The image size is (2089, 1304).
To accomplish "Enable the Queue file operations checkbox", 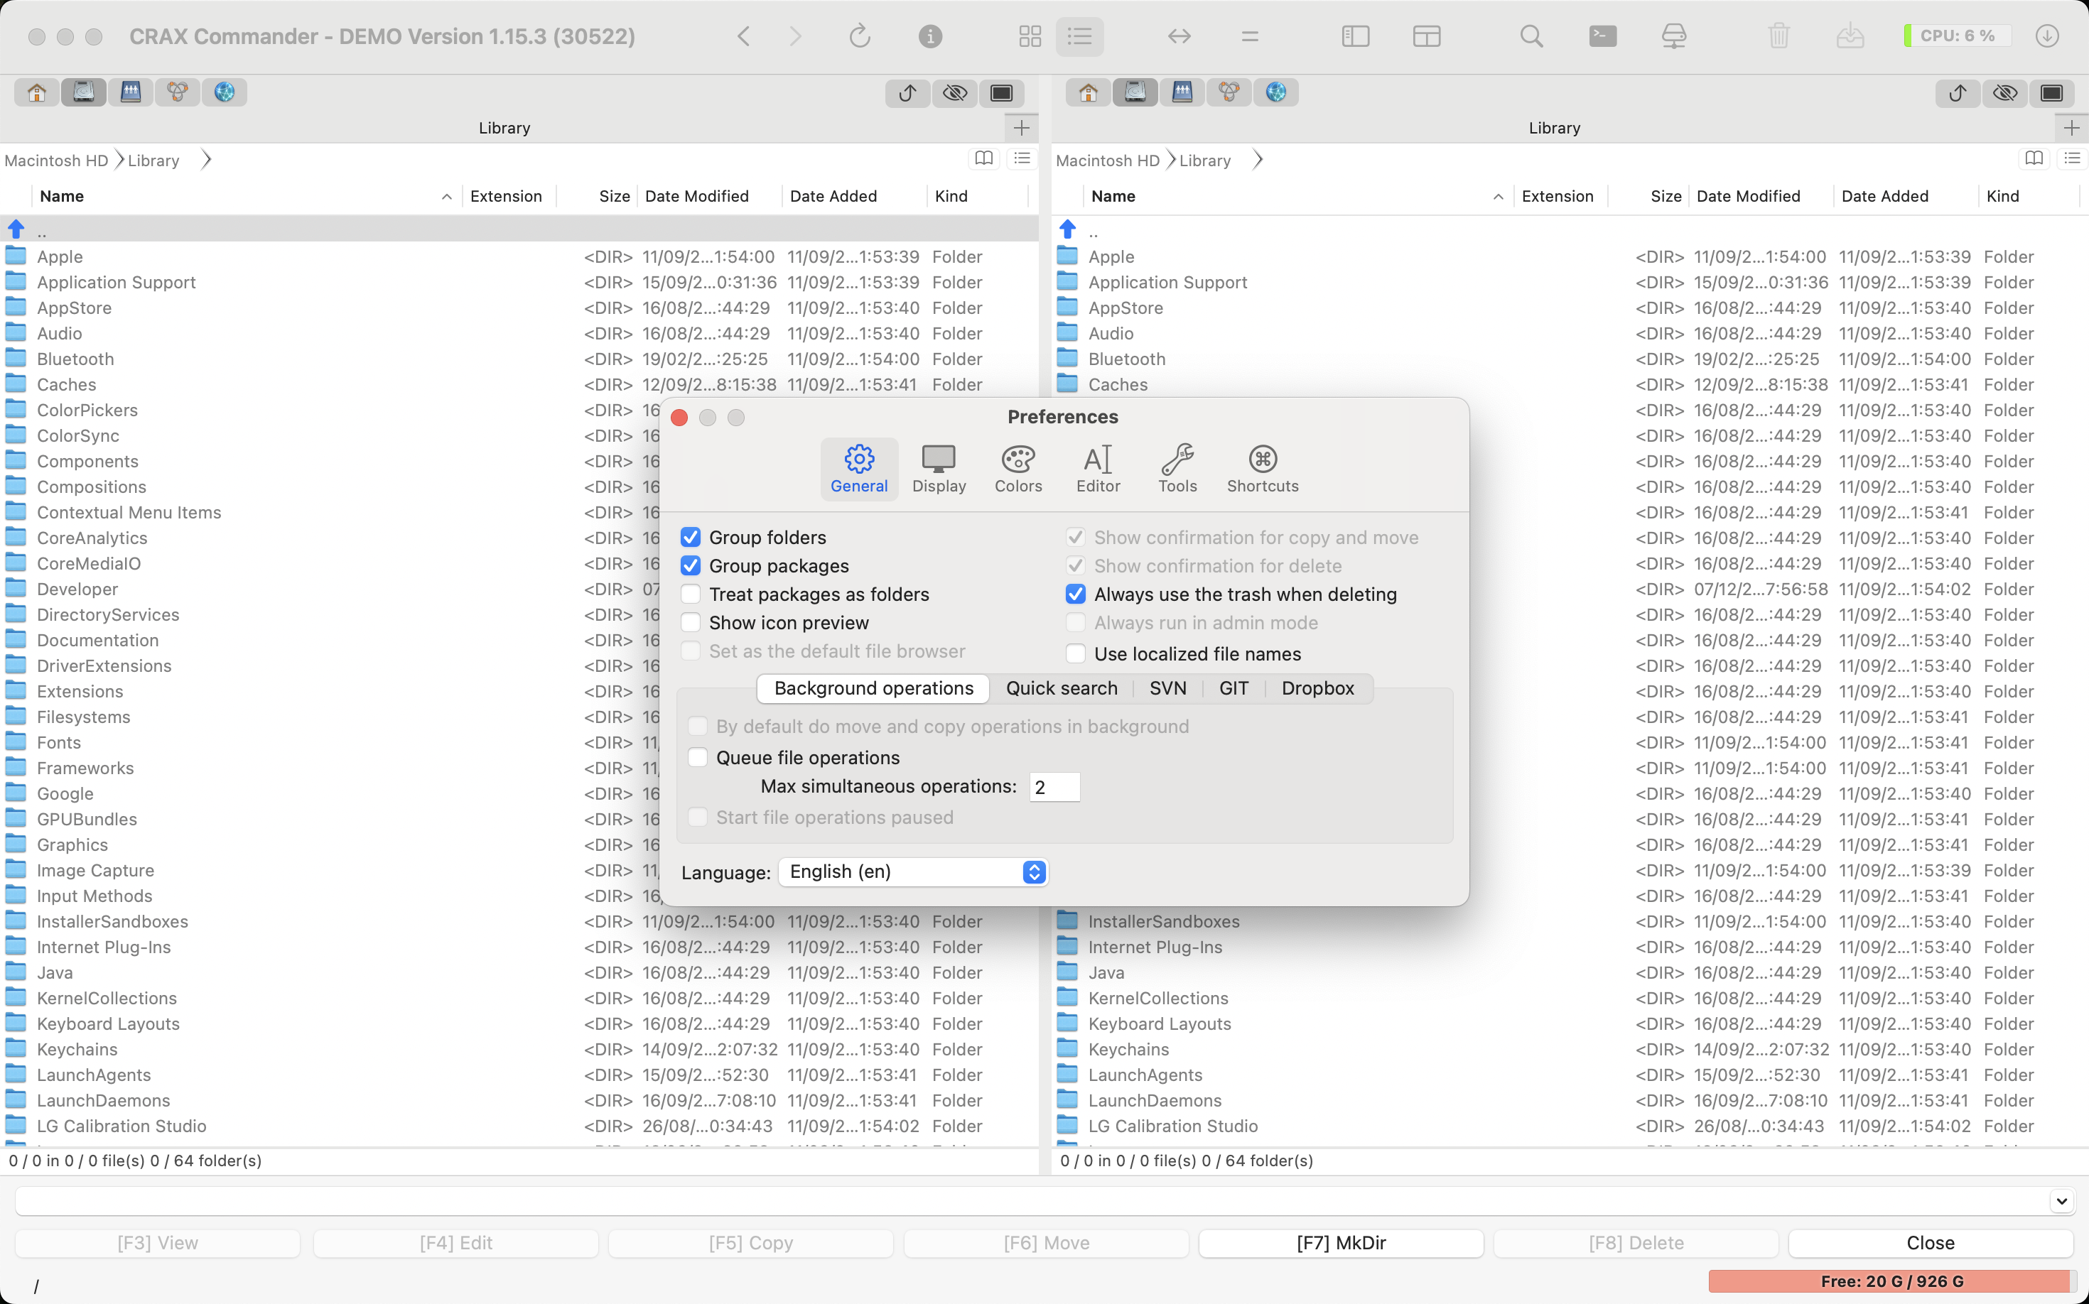I will coord(697,757).
